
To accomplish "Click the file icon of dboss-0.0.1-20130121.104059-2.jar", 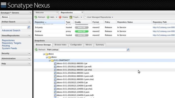I will 55,83.
